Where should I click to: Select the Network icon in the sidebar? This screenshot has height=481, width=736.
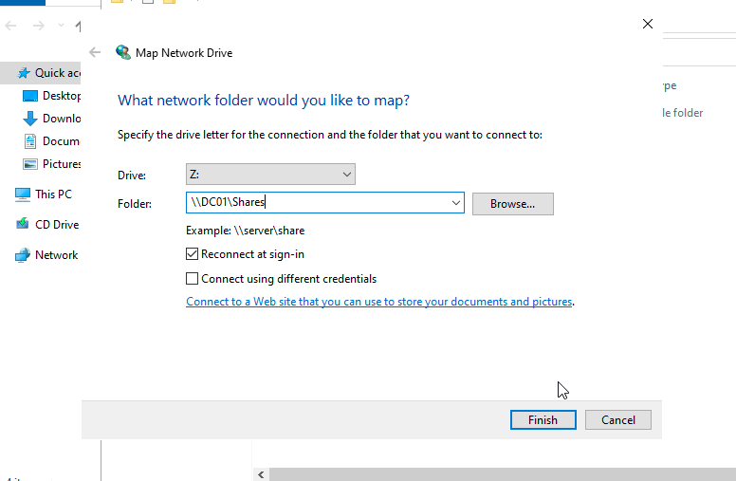click(22, 255)
